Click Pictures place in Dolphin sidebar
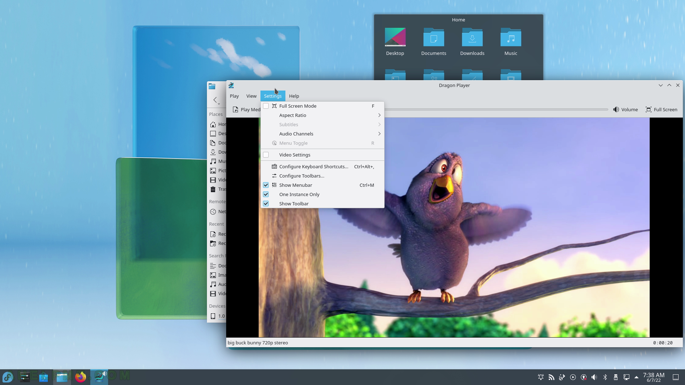 point(218,170)
